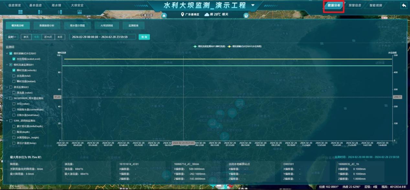Viewport: 410px width, 190px height.
Task: Click the back arrow icon at top right
Action: (404, 6)
